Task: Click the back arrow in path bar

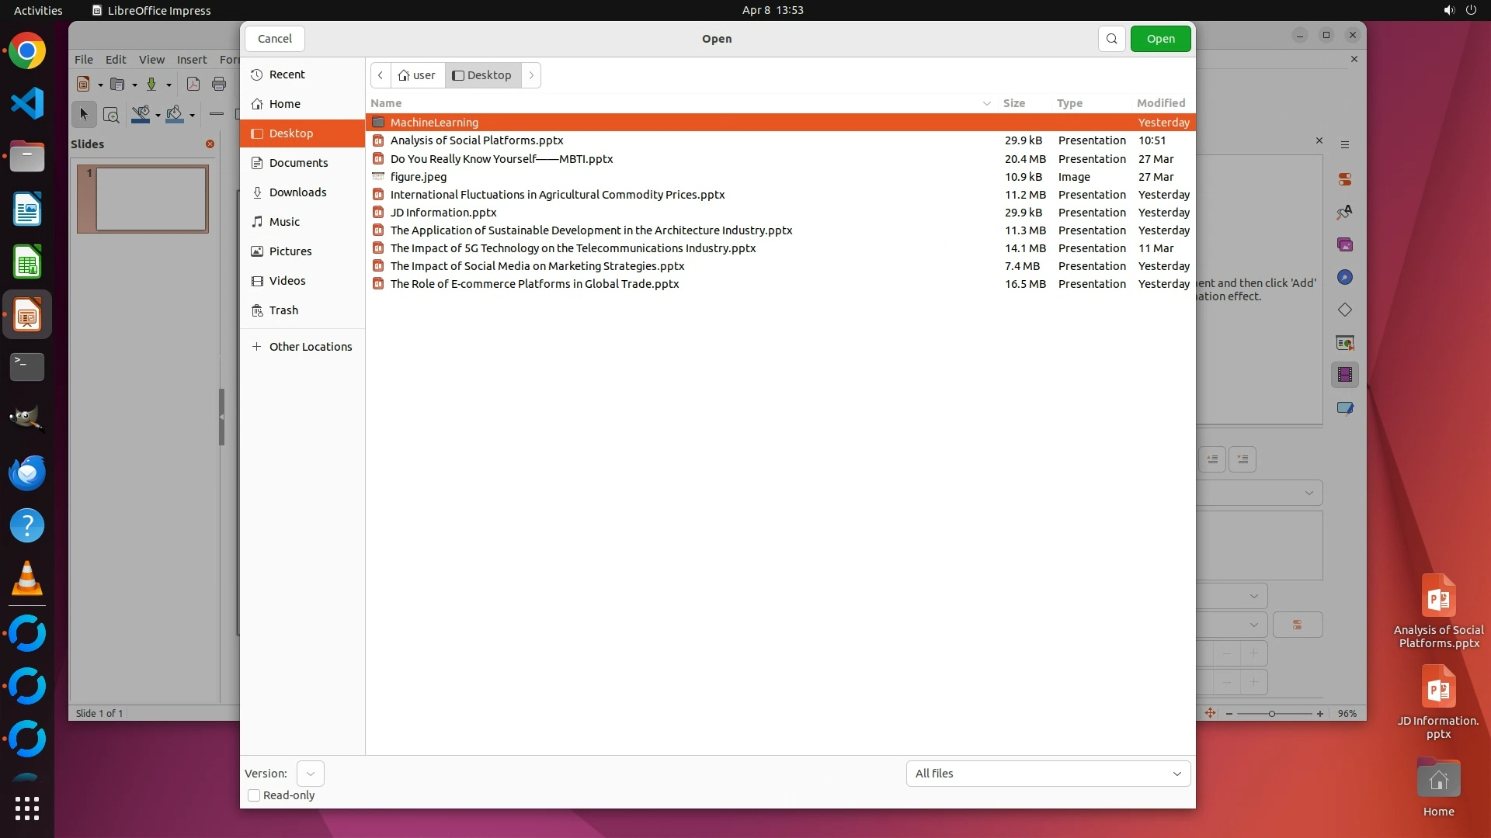Action: pos(381,75)
